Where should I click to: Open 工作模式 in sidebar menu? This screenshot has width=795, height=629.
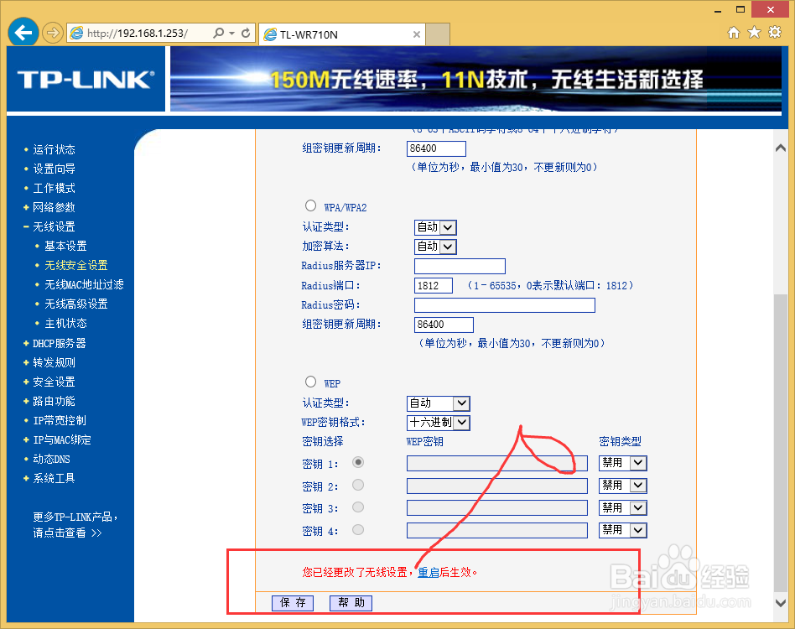coord(54,188)
